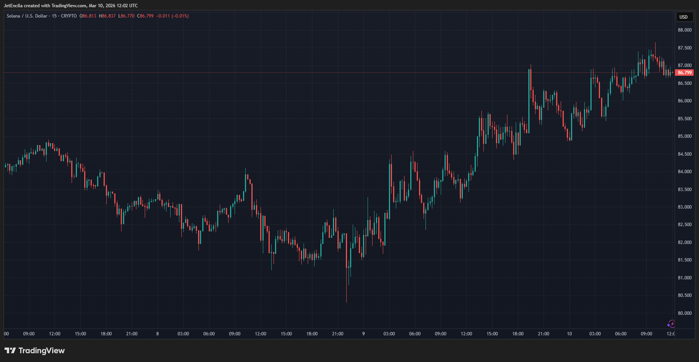Image resolution: width=699 pixels, height=362 pixels.
Task: Select date marker 10 on time axis
Action: 569,334
